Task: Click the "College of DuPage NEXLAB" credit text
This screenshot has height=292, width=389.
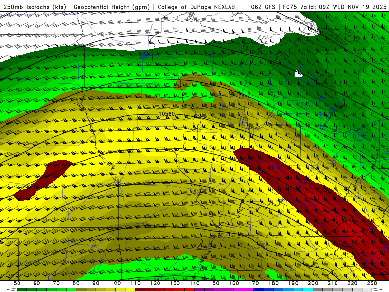Action: [x=196, y=7]
